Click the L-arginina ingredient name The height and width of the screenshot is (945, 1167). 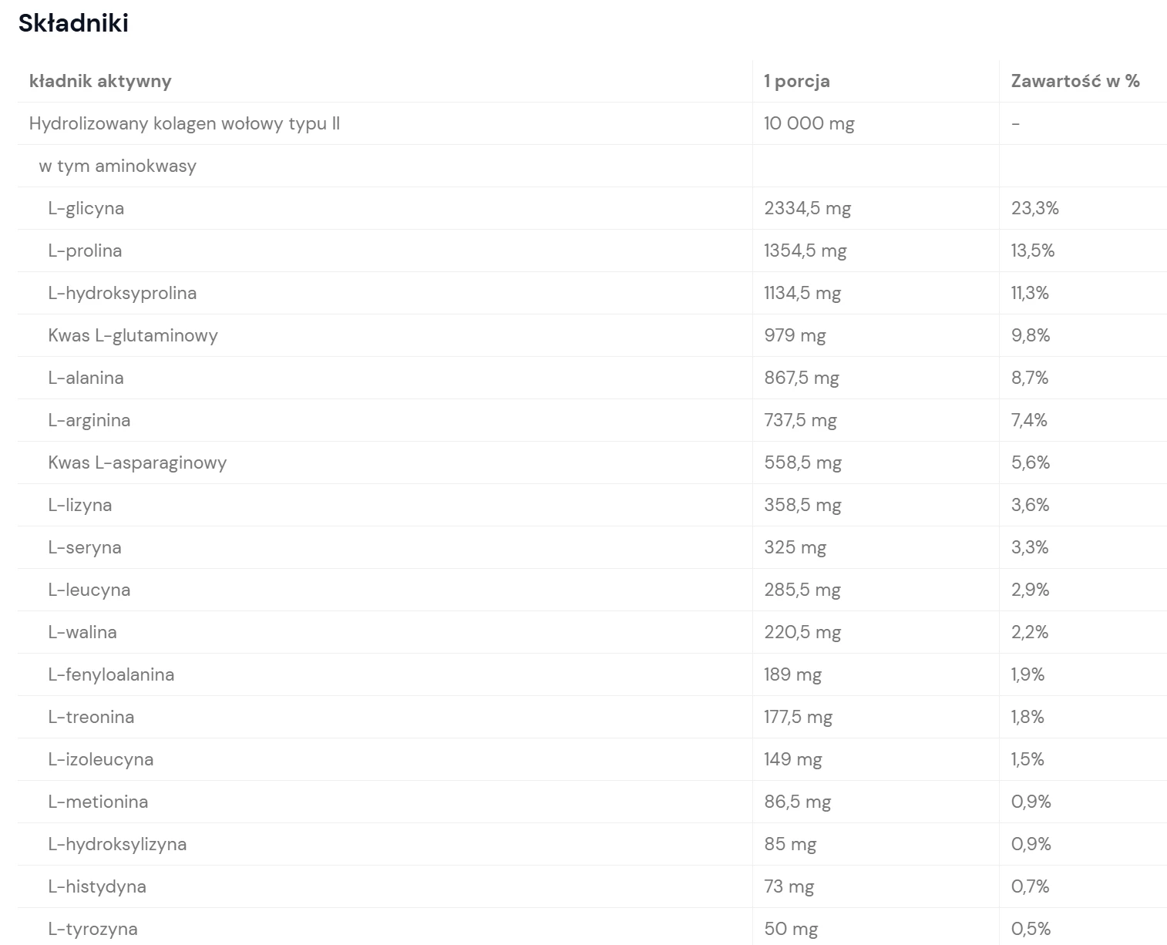pos(89,420)
